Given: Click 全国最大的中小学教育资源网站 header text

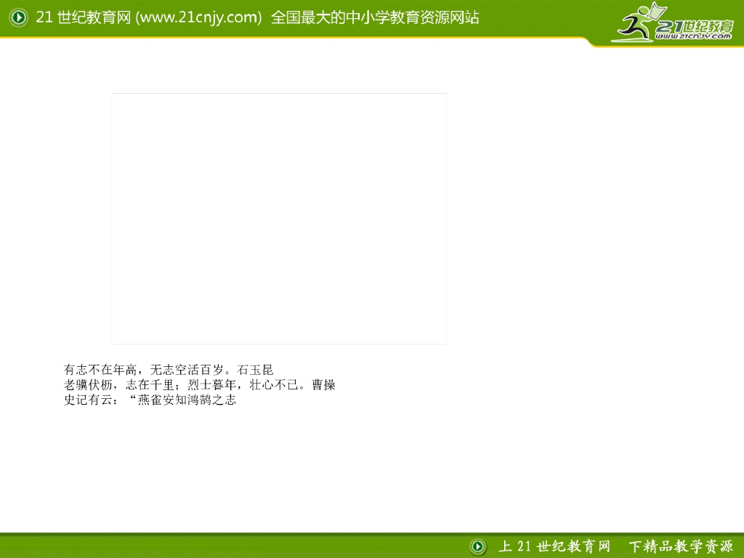Looking at the screenshot, I should tap(375, 17).
